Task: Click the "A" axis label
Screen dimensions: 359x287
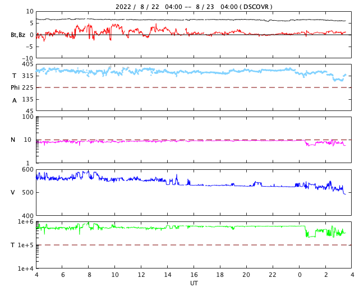Action: pos(15,100)
